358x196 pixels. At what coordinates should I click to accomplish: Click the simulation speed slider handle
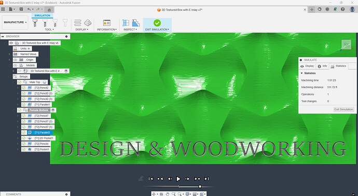(200, 187)
